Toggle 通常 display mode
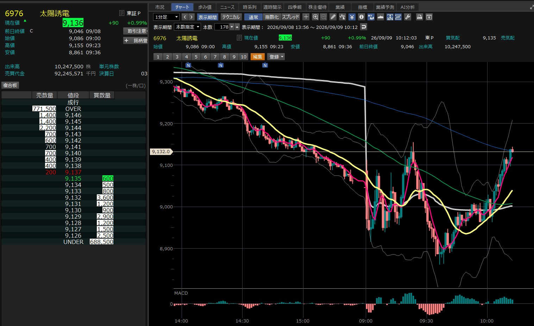Viewport: 534px width, 326px height. click(253, 17)
